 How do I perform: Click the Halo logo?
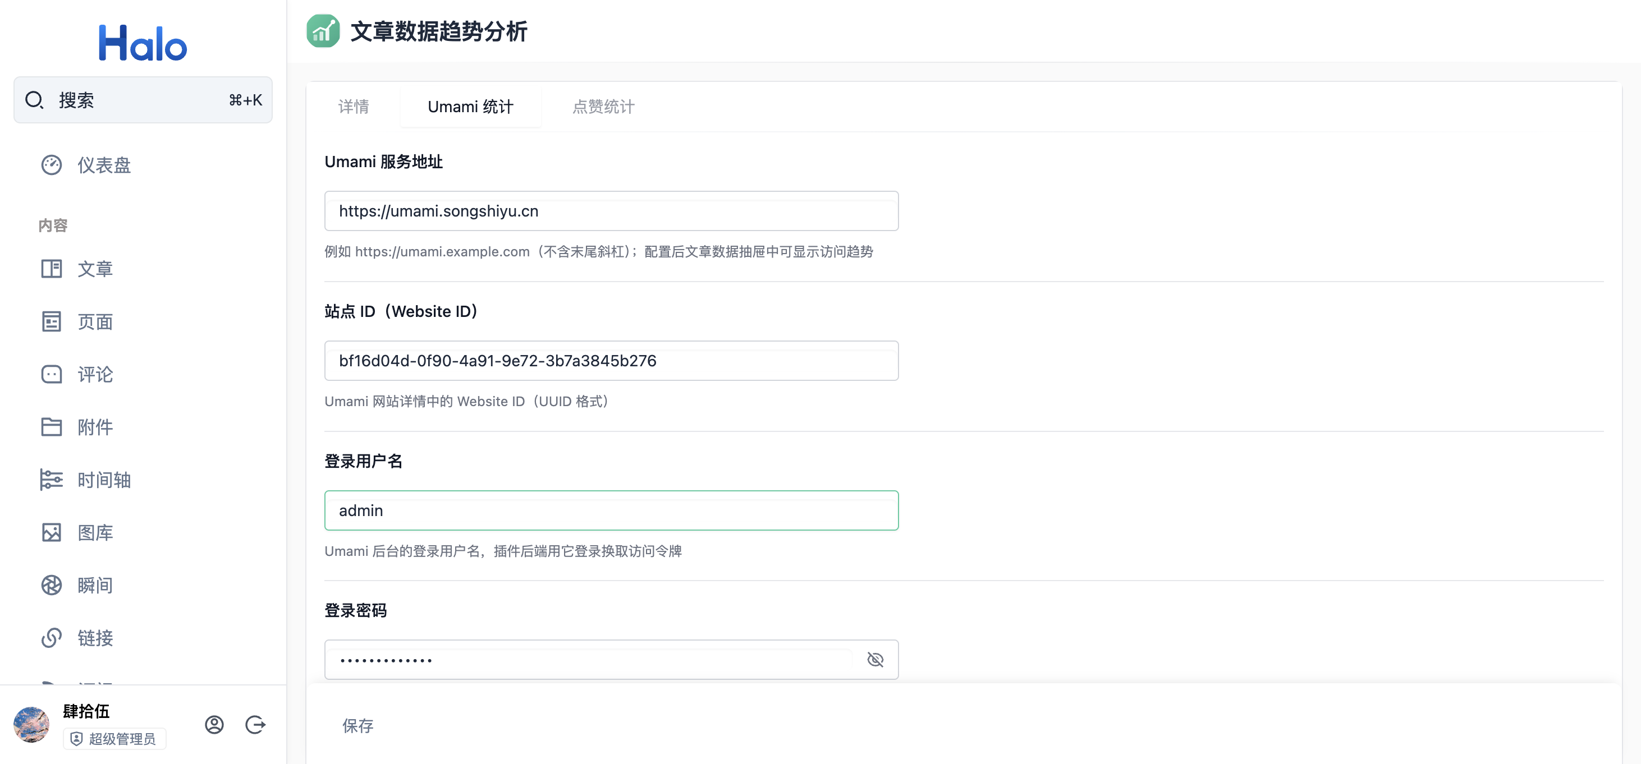tap(143, 43)
